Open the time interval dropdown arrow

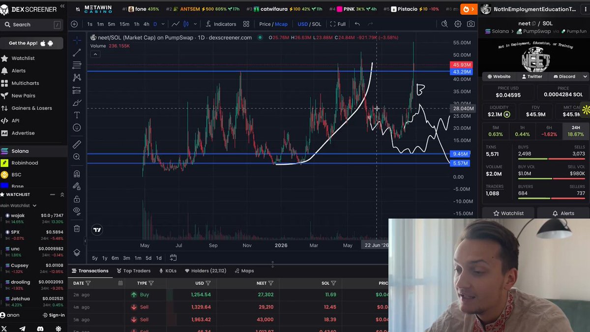[163, 24]
